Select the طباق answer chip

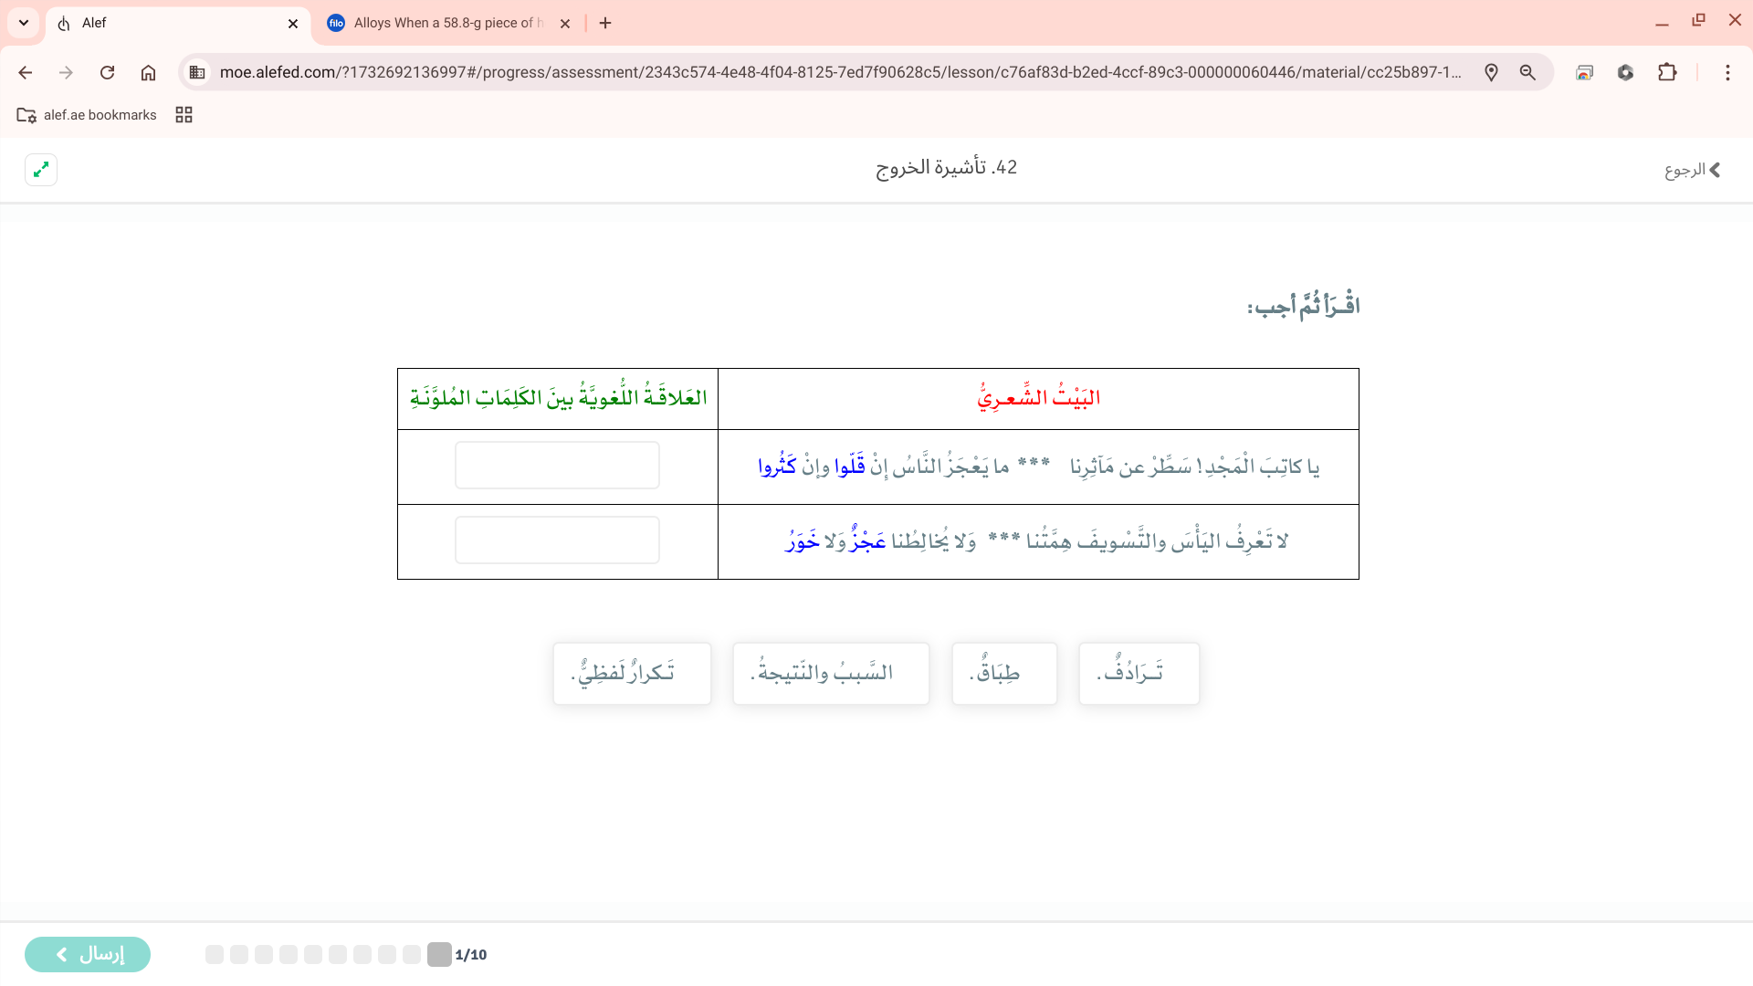click(1004, 674)
